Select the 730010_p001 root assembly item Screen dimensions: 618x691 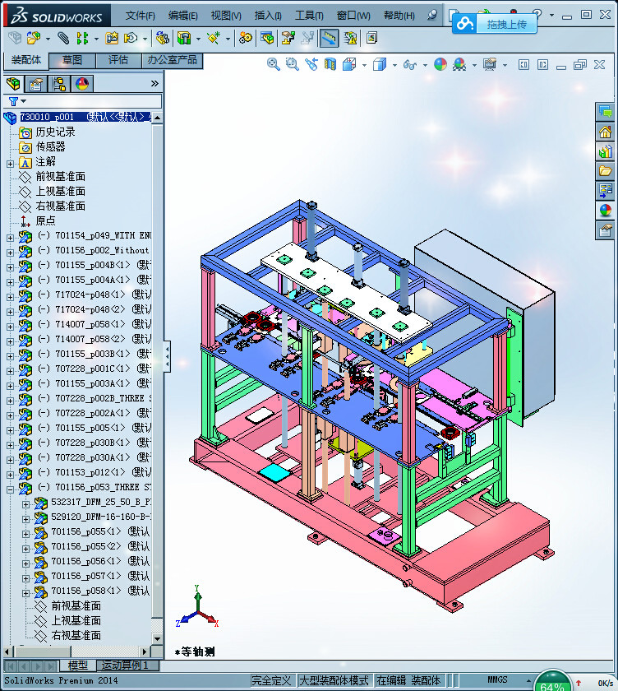85,117
